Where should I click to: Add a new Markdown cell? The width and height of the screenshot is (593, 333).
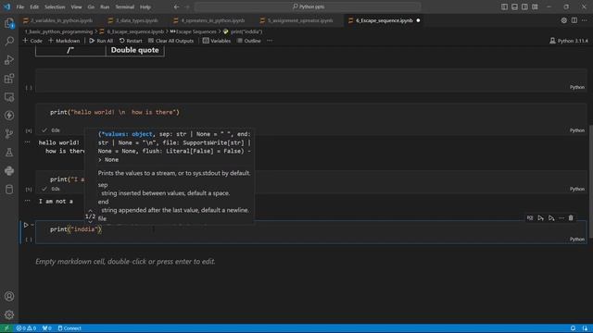point(64,41)
